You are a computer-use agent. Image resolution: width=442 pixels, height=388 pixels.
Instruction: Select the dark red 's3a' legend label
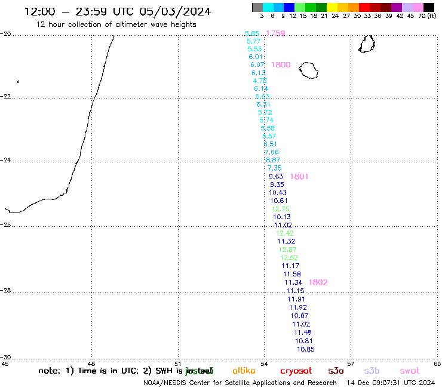(336, 371)
